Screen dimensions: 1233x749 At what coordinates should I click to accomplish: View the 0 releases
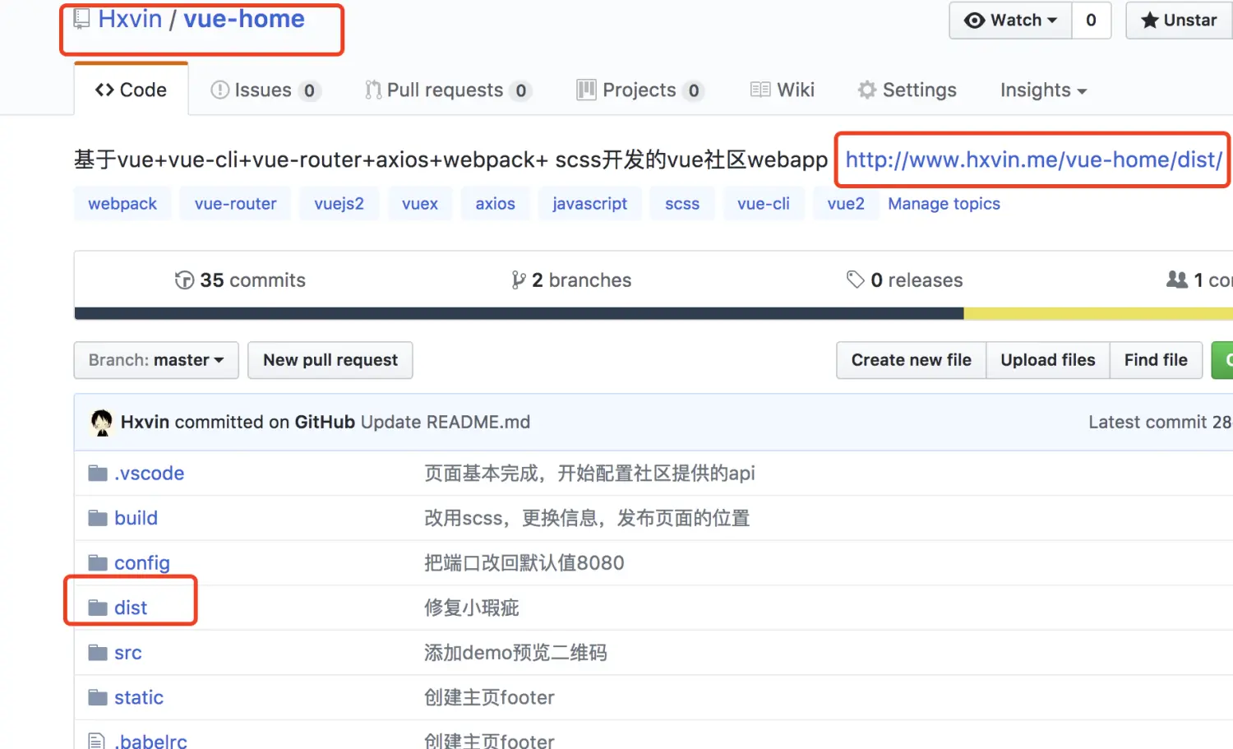coord(904,280)
